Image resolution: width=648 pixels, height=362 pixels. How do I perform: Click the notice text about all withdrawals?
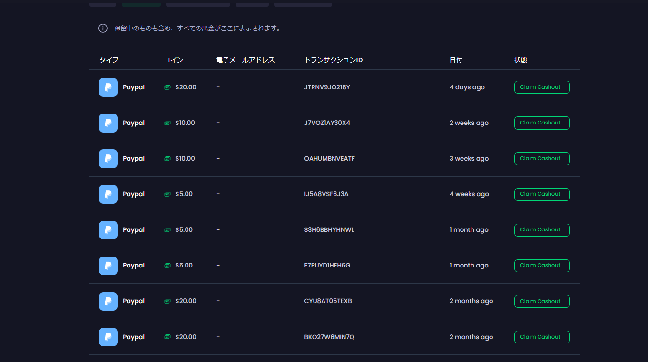click(198, 28)
